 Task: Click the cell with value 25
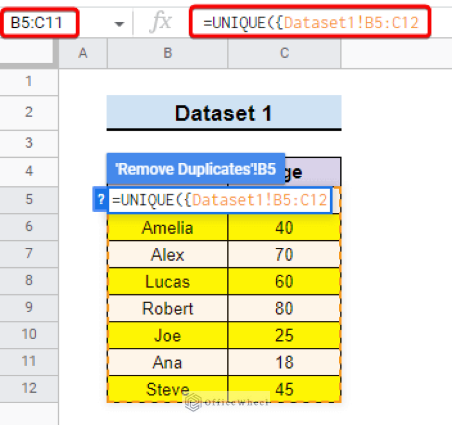pyautogui.click(x=284, y=336)
